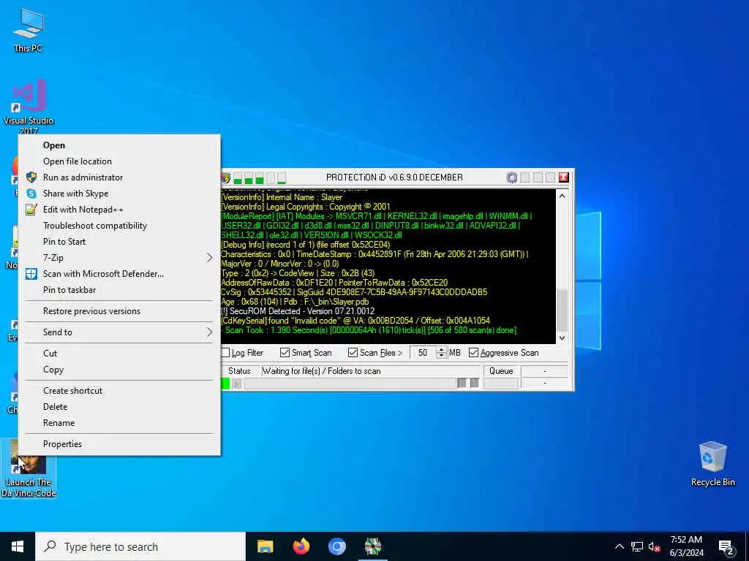The image size is (749, 561).
Task: Click Protection ID shield icon in title bar
Action: click(225, 178)
